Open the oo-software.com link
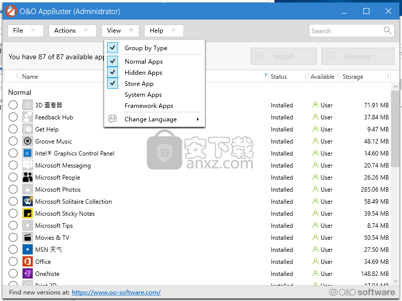The image size is (402, 301). coord(116,292)
